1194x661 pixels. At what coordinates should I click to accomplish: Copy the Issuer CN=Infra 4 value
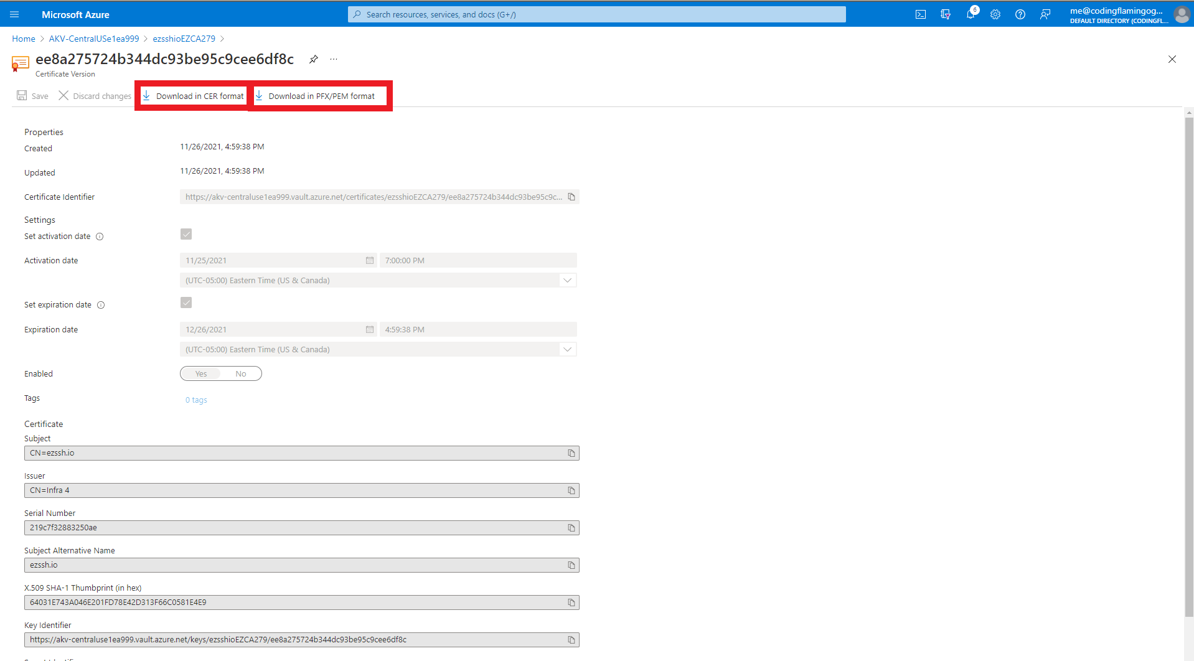coord(571,490)
